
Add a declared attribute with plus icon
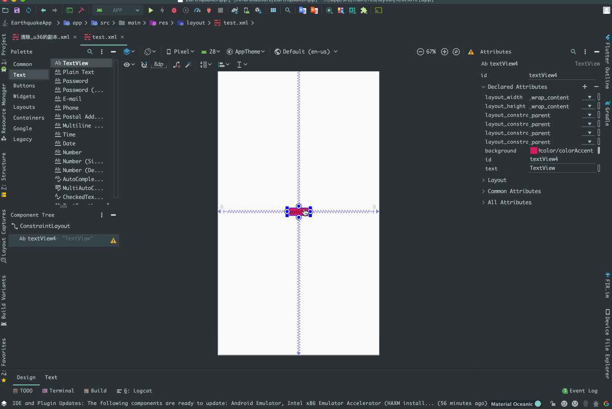coord(585,87)
